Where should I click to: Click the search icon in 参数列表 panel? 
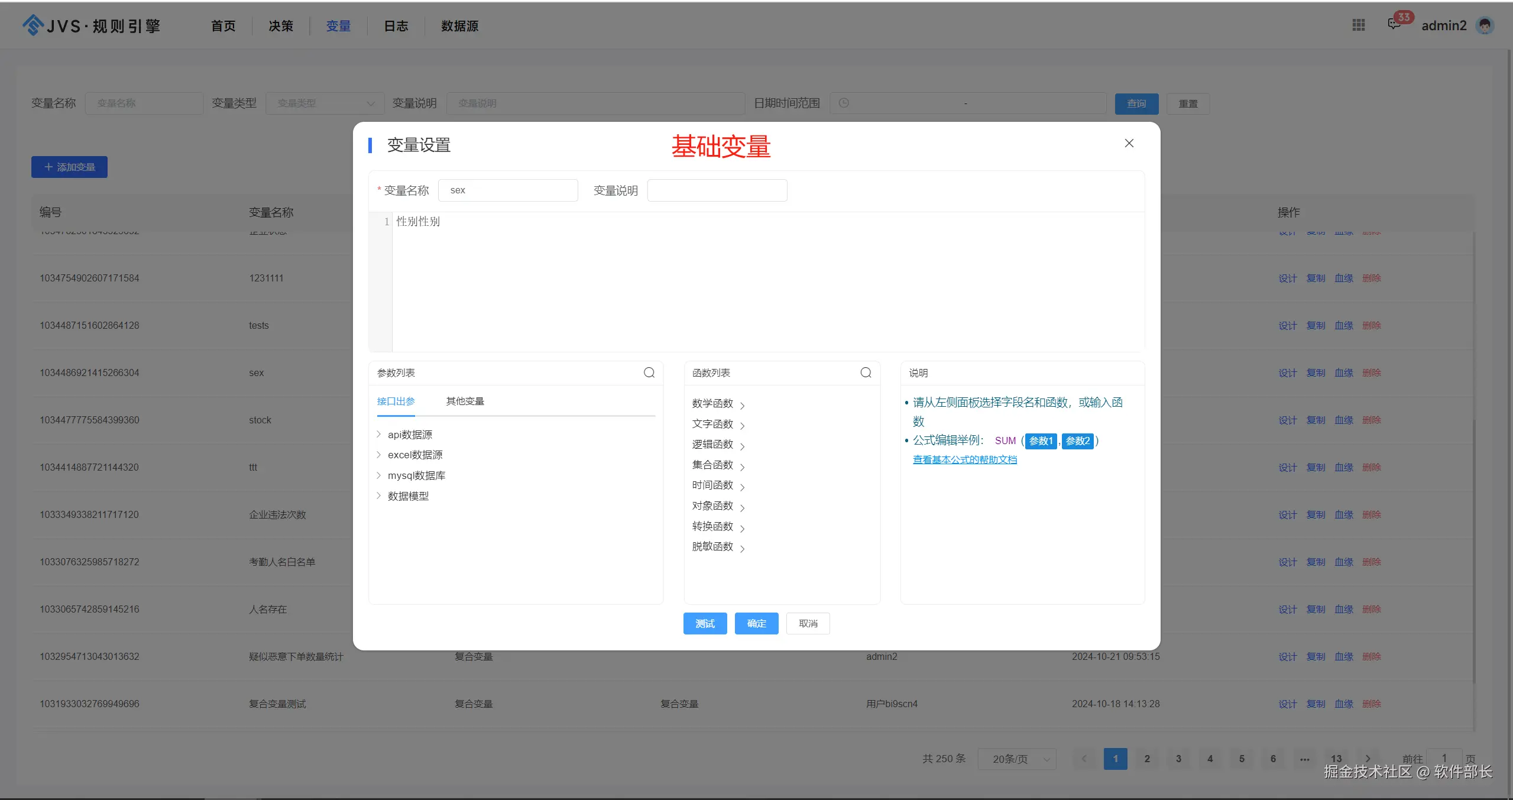click(649, 373)
